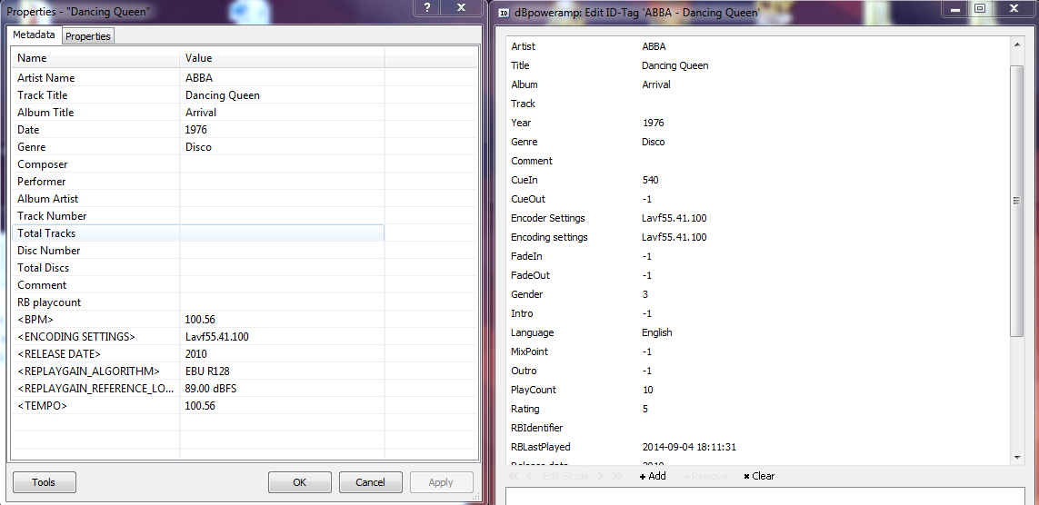The height and width of the screenshot is (505, 1039).
Task: Select the Date value 1976
Action: (196, 130)
